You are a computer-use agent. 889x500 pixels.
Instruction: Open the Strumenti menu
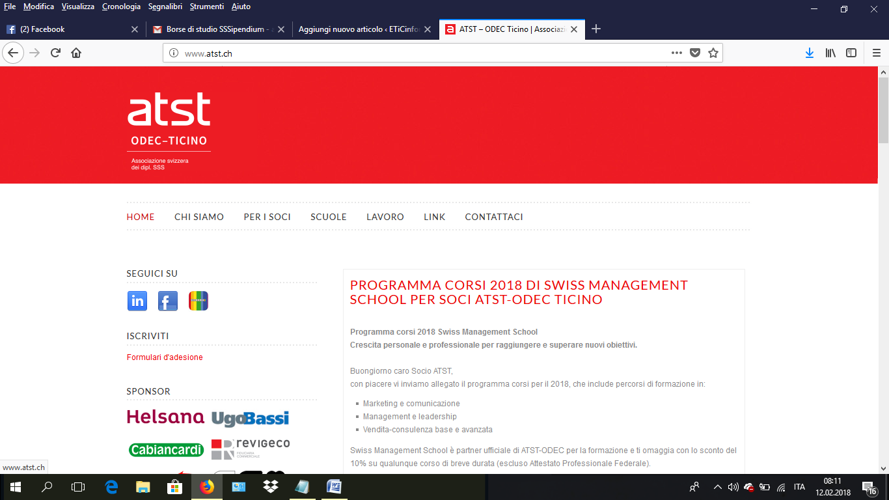click(207, 7)
